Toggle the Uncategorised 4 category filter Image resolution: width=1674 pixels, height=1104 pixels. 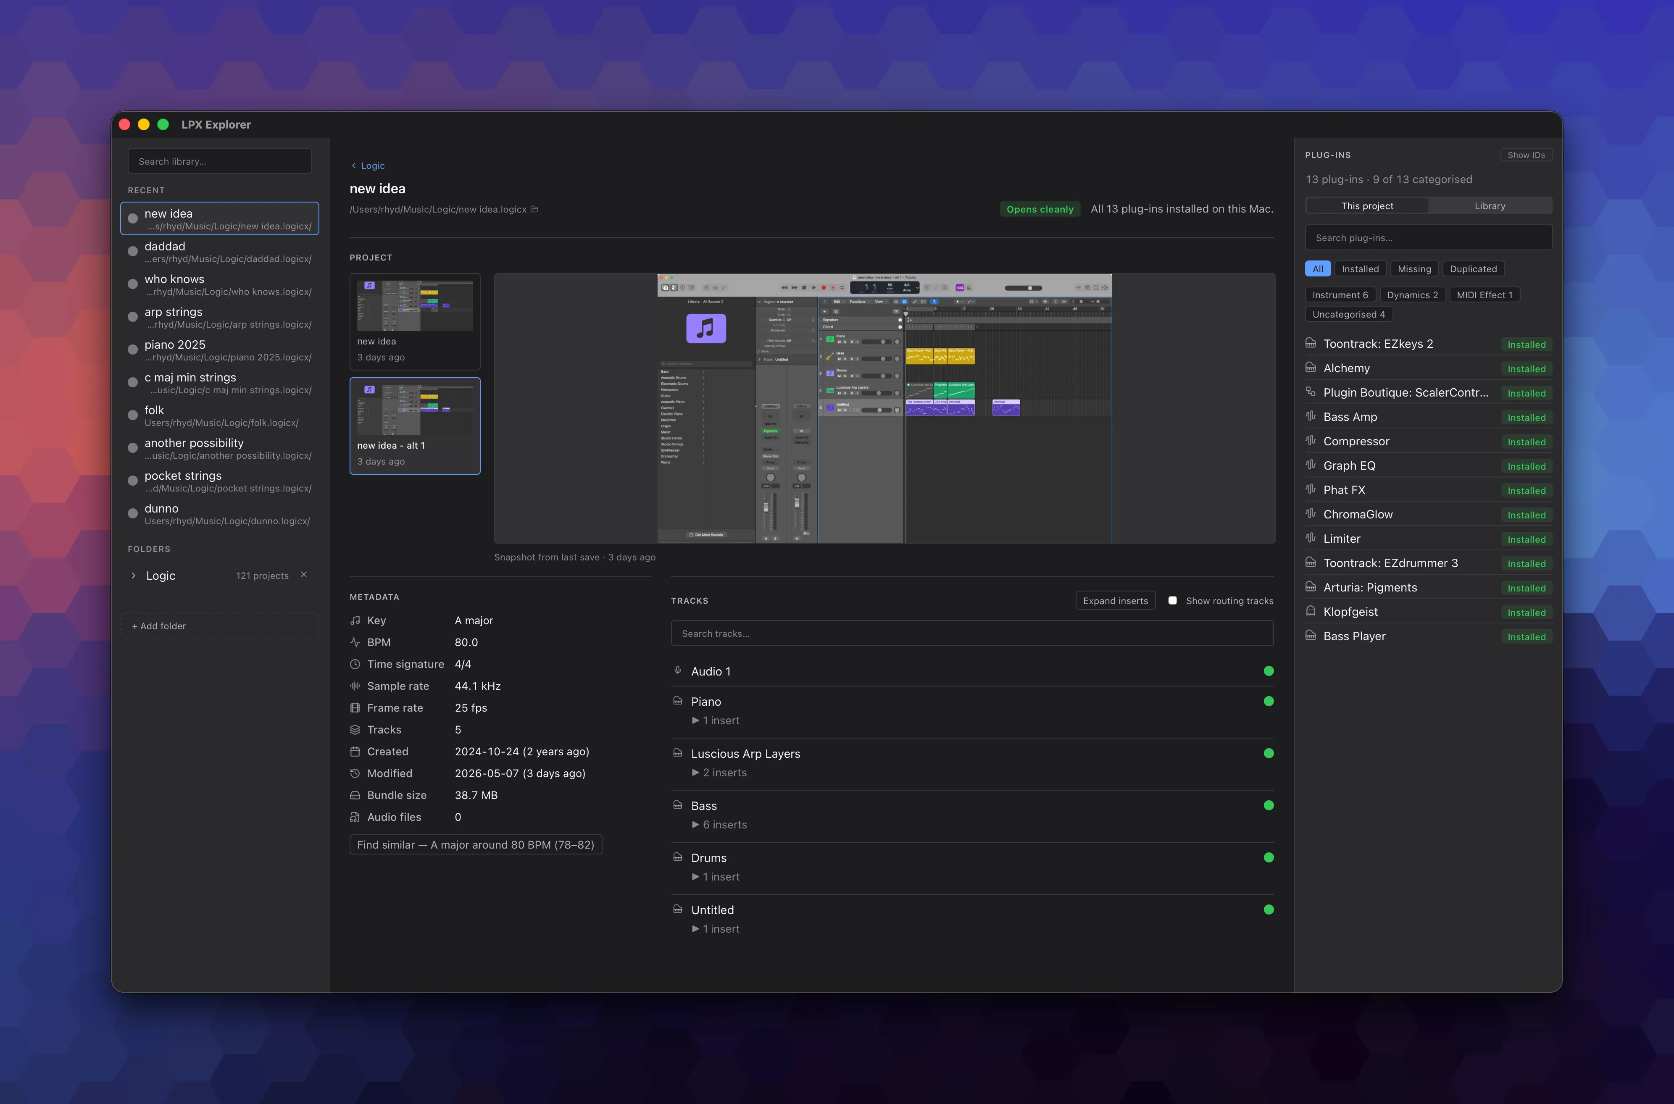coord(1349,314)
